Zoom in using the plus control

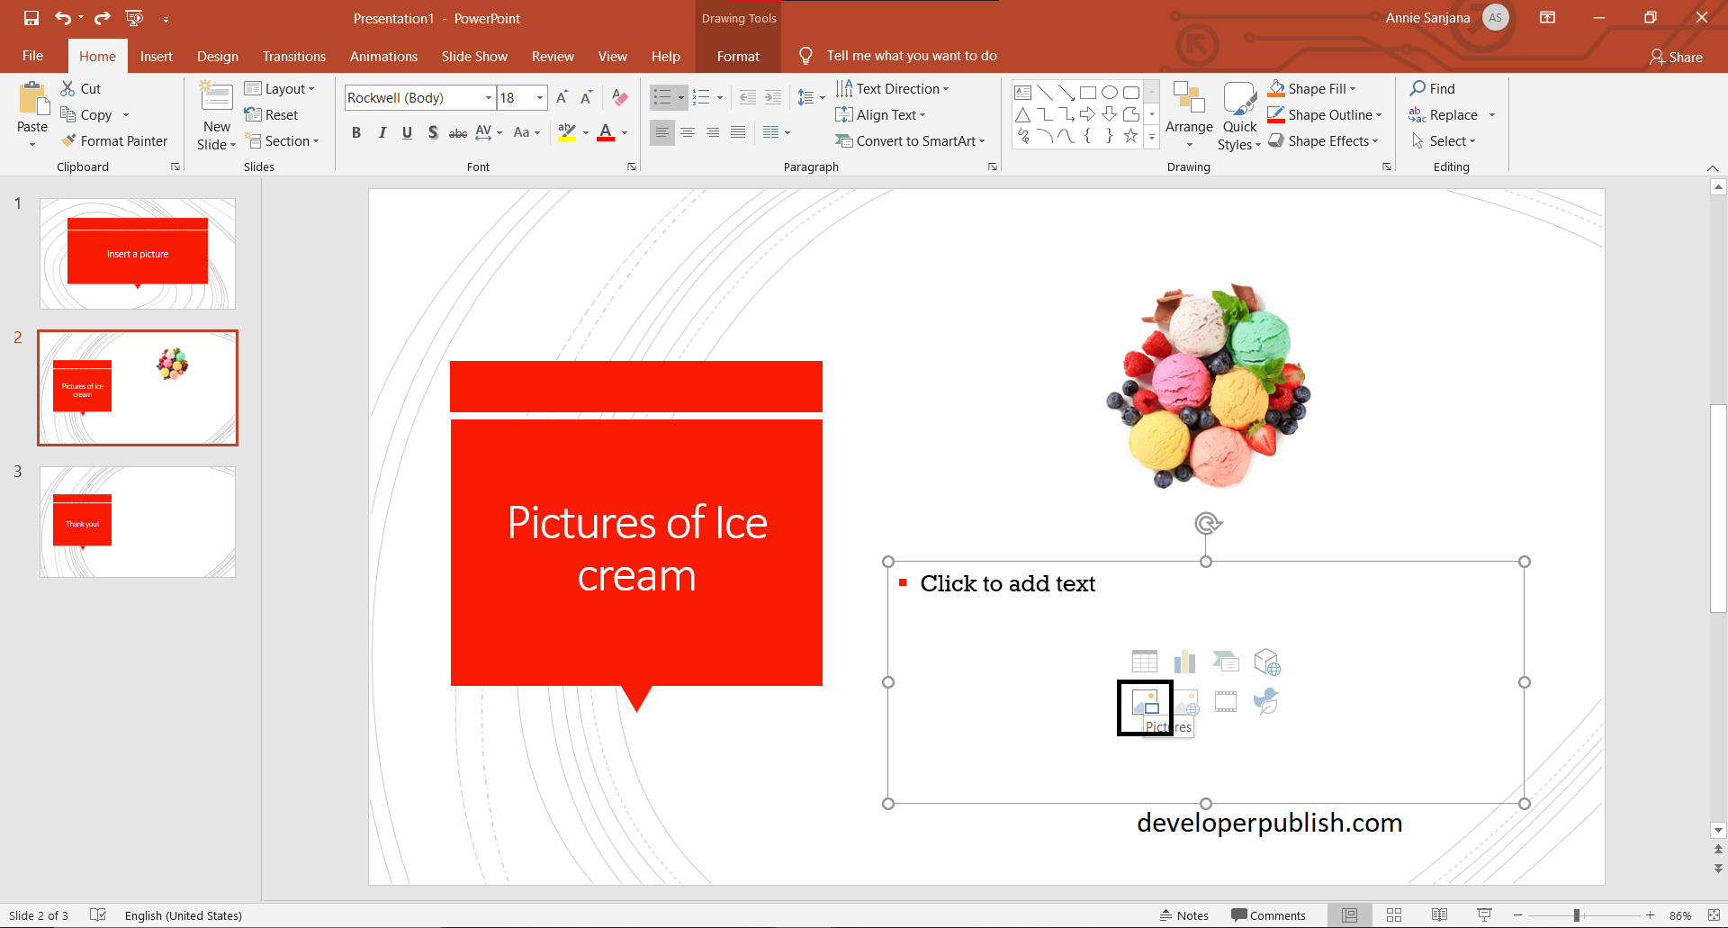tap(1650, 915)
